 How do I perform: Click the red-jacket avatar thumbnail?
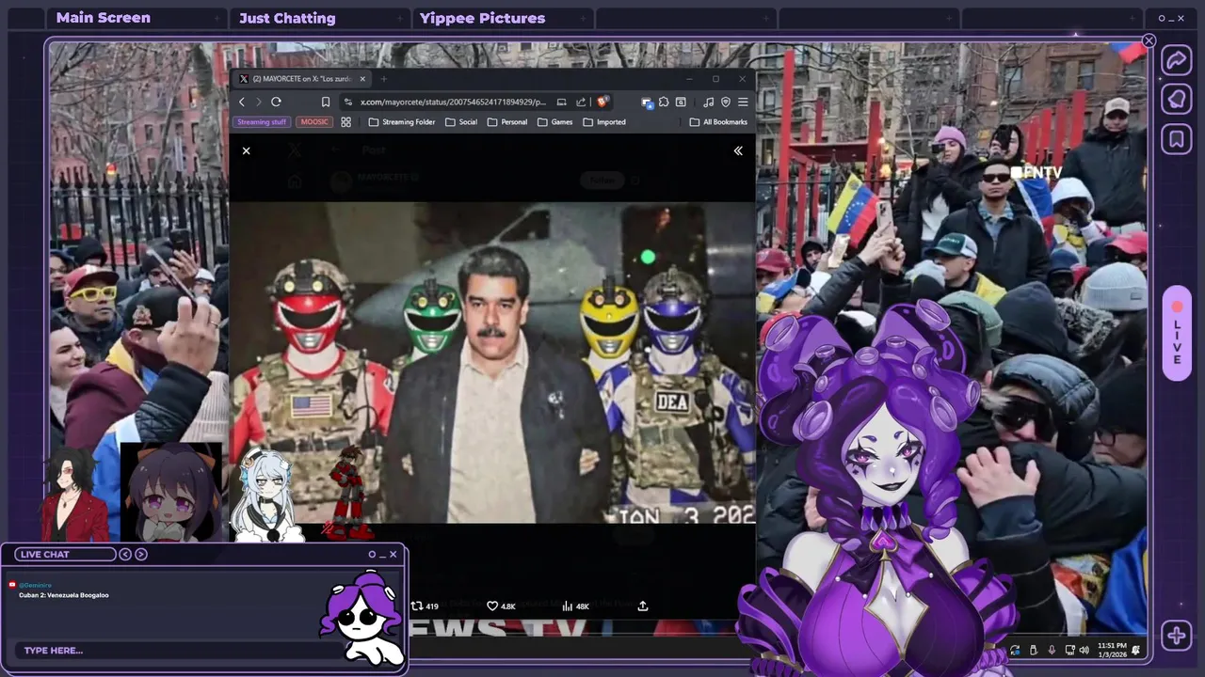(x=75, y=494)
